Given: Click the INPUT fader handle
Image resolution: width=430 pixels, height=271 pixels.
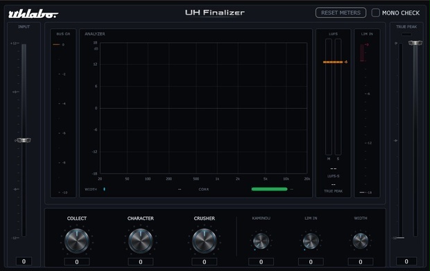Looking at the screenshot, I should tap(24, 140).
